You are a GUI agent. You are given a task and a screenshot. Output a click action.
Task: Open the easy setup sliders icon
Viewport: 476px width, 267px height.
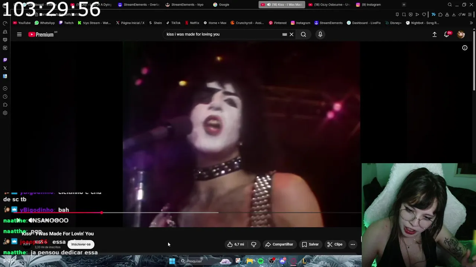pyautogui.click(x=471, y=14)
